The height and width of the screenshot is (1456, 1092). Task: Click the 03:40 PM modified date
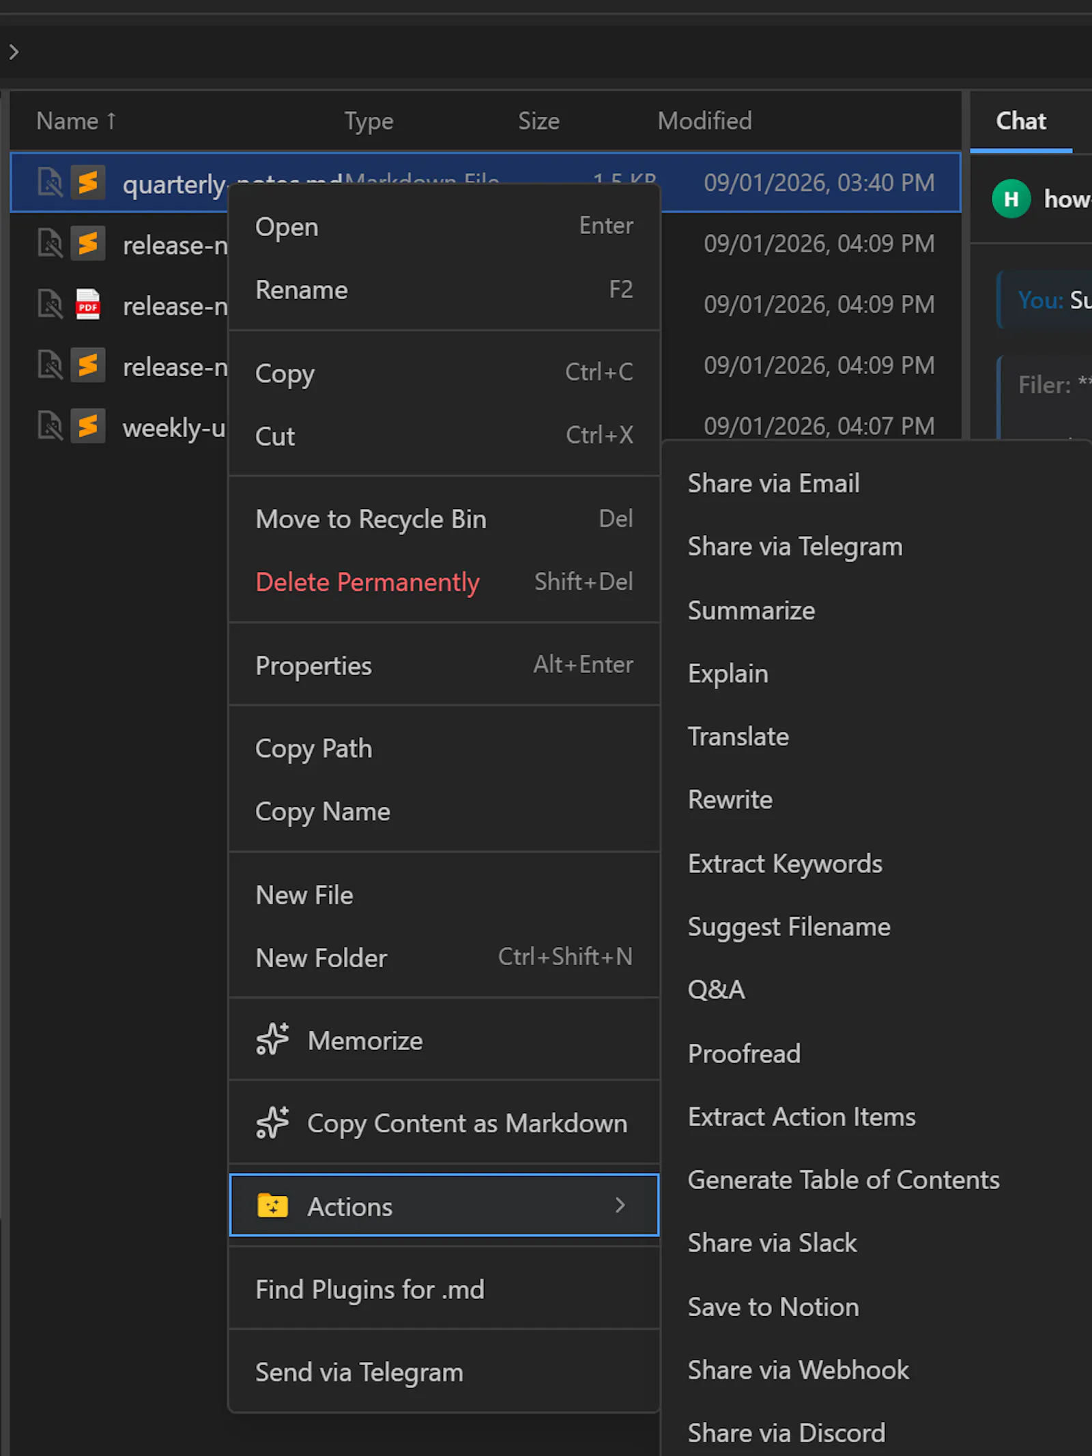pos(819,182)
